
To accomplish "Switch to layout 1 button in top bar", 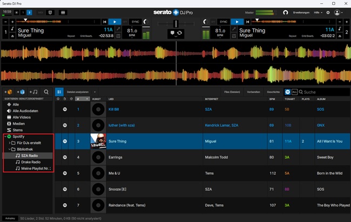I will (23, 12).
